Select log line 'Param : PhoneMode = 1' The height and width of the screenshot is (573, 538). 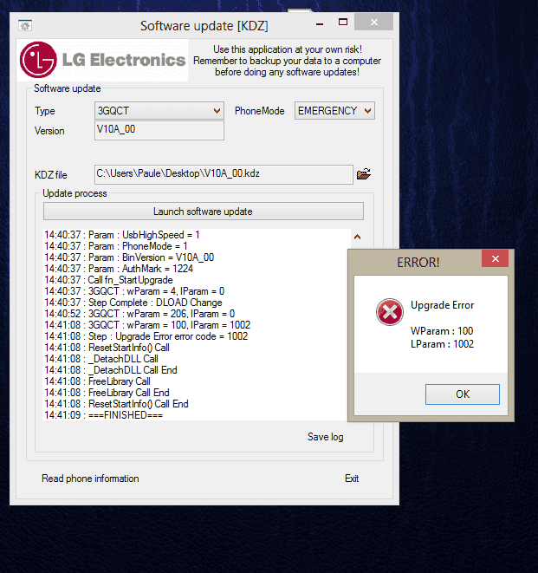click(x=116, y=246)
